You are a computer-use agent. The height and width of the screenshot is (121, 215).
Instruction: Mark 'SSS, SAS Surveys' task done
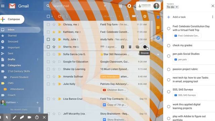tap(169, 92)
